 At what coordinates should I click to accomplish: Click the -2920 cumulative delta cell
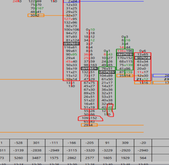click(x=125, y=150)
